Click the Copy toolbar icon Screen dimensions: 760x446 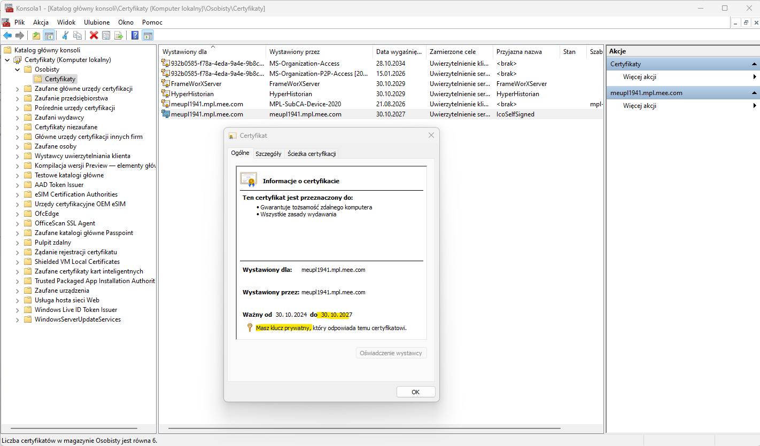click(x=78, y=35)
